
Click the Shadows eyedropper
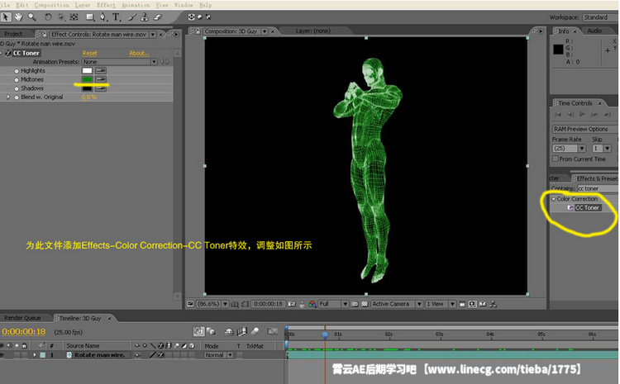101,88
